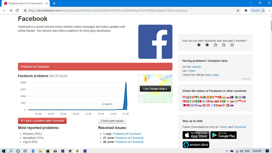Rate Facebook four stars
This screenshot has width=272, height=153.
224,45
